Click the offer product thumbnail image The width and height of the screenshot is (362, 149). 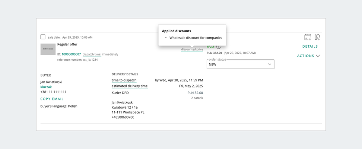(x=48, y=49)
